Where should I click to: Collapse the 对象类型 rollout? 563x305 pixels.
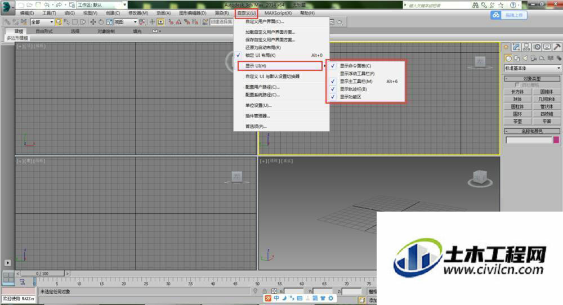click(532, 79)
